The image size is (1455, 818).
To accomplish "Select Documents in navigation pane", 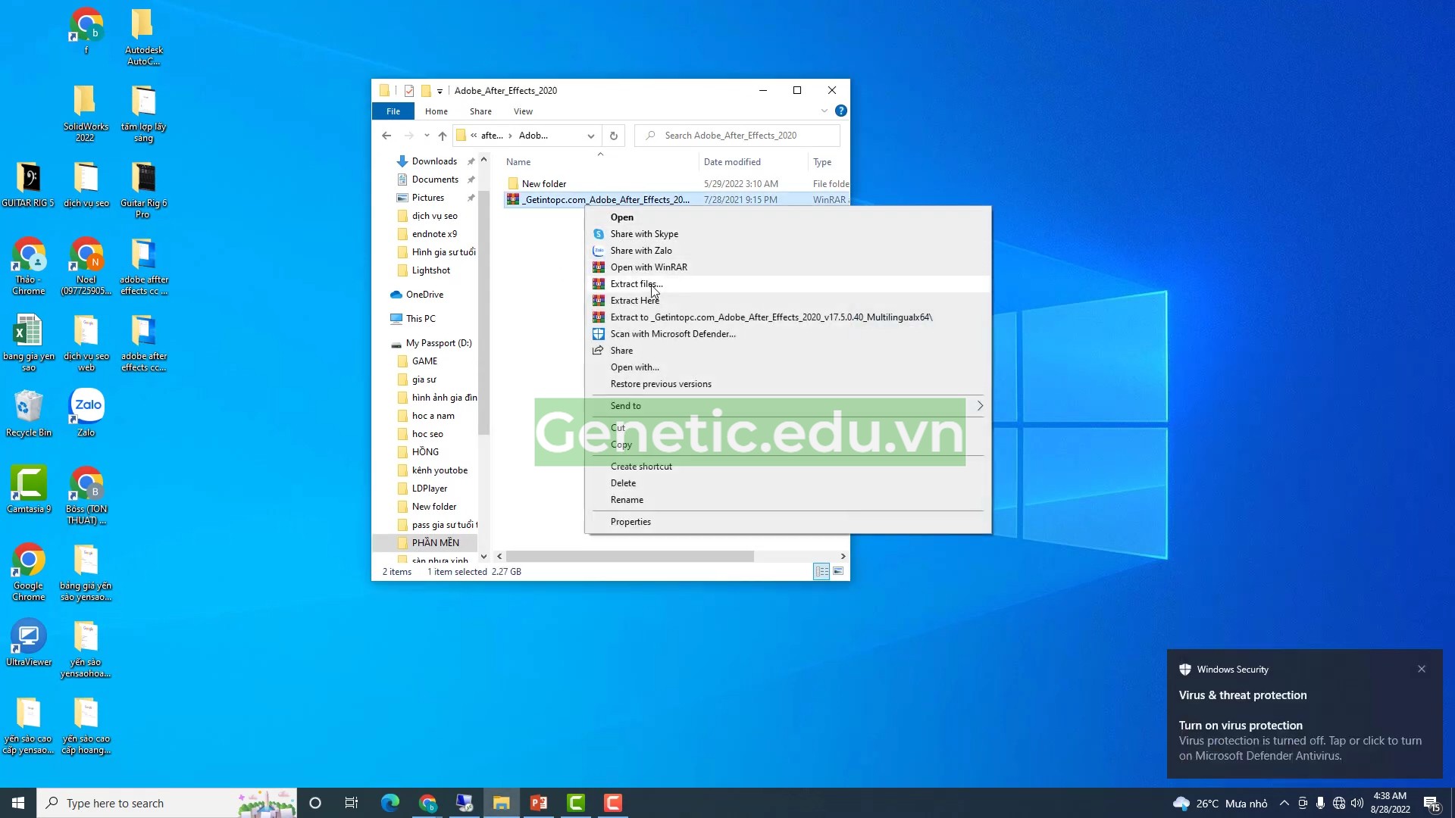I will tap(435, 180).
